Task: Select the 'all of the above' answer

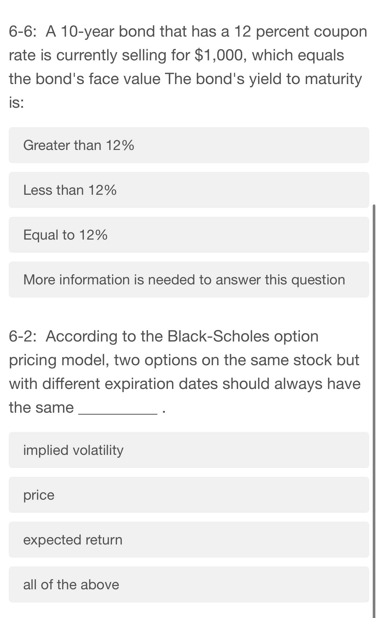Action: 189,584
